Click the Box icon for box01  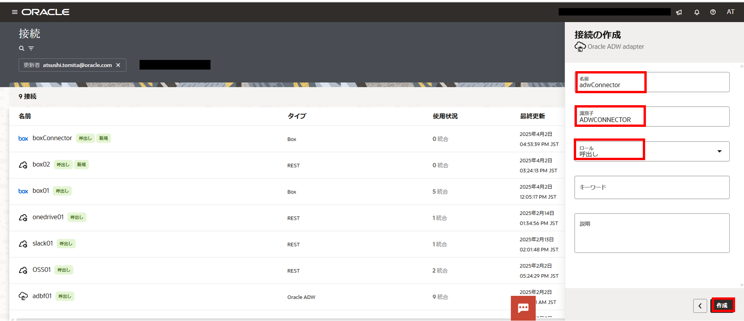23,191
